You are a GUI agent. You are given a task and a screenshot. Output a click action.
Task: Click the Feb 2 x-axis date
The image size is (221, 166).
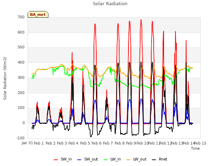point(50,143)
